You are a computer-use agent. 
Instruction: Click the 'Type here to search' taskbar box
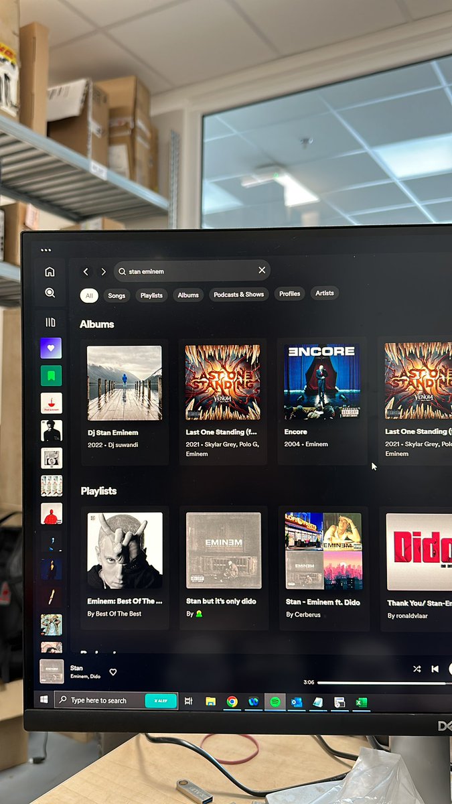(116, 700)
